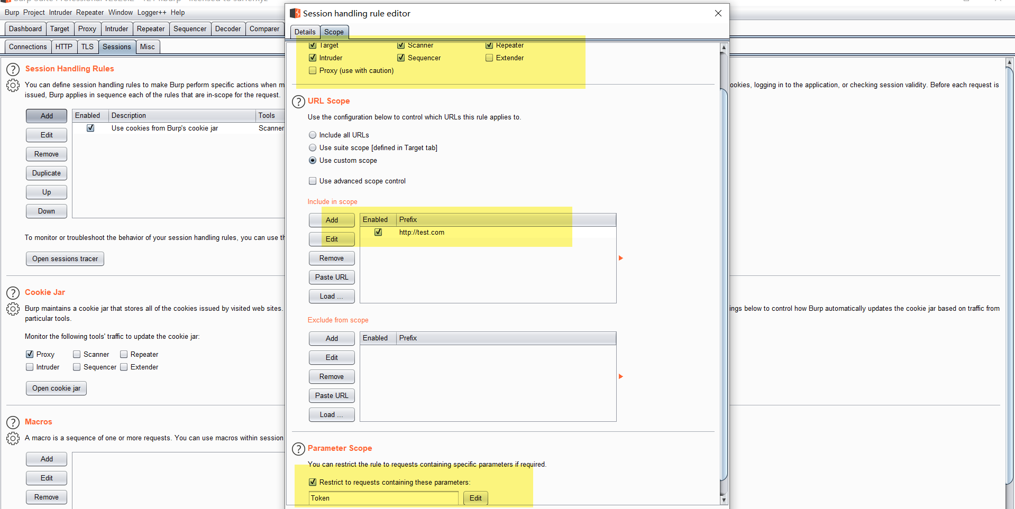
Task: Tick Use advanced scope control
Action: tap(313, 181)
